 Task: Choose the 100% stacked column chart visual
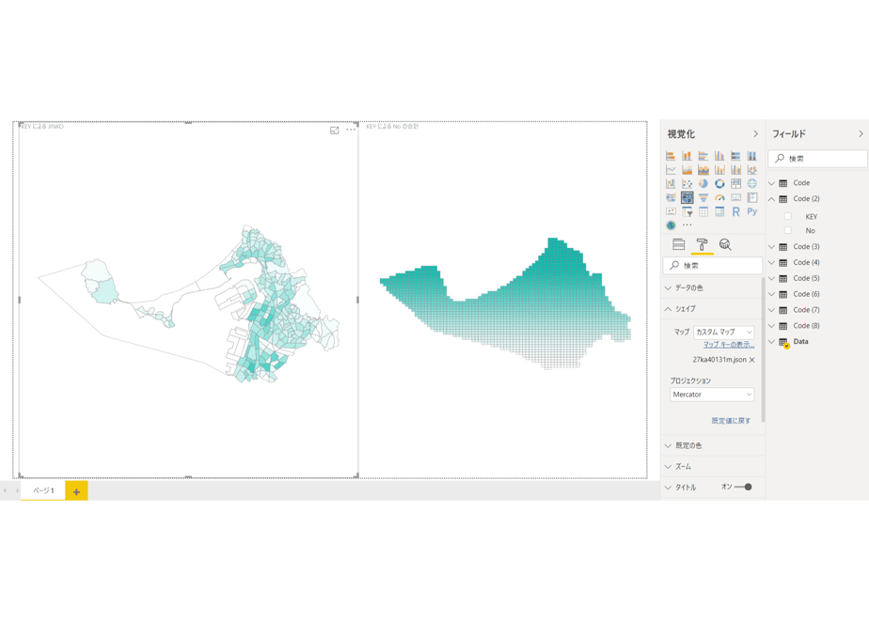point(752,156)
